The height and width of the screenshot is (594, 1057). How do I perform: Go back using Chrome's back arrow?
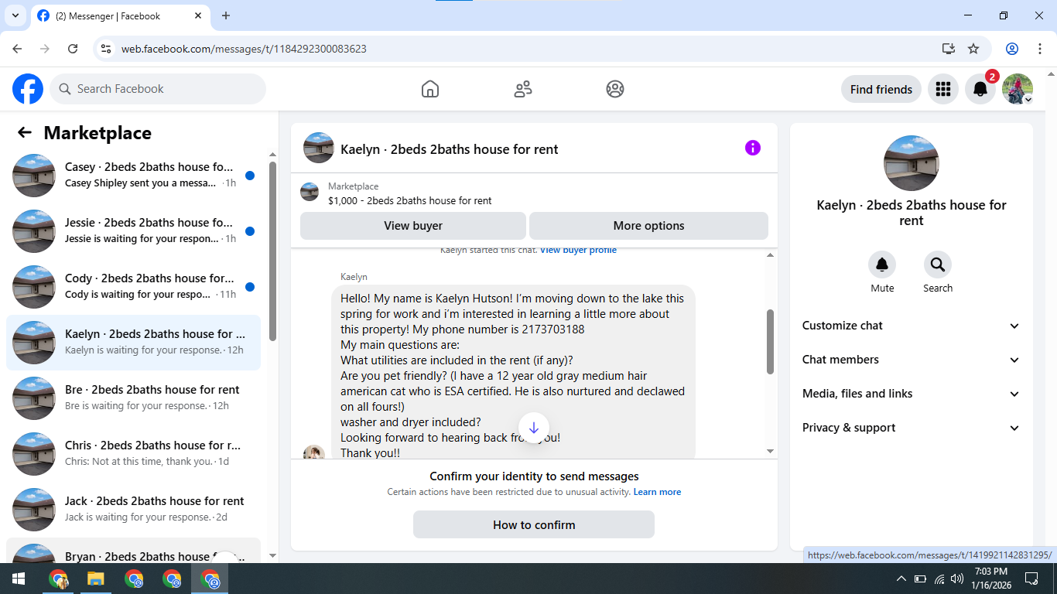pos(17,49)
